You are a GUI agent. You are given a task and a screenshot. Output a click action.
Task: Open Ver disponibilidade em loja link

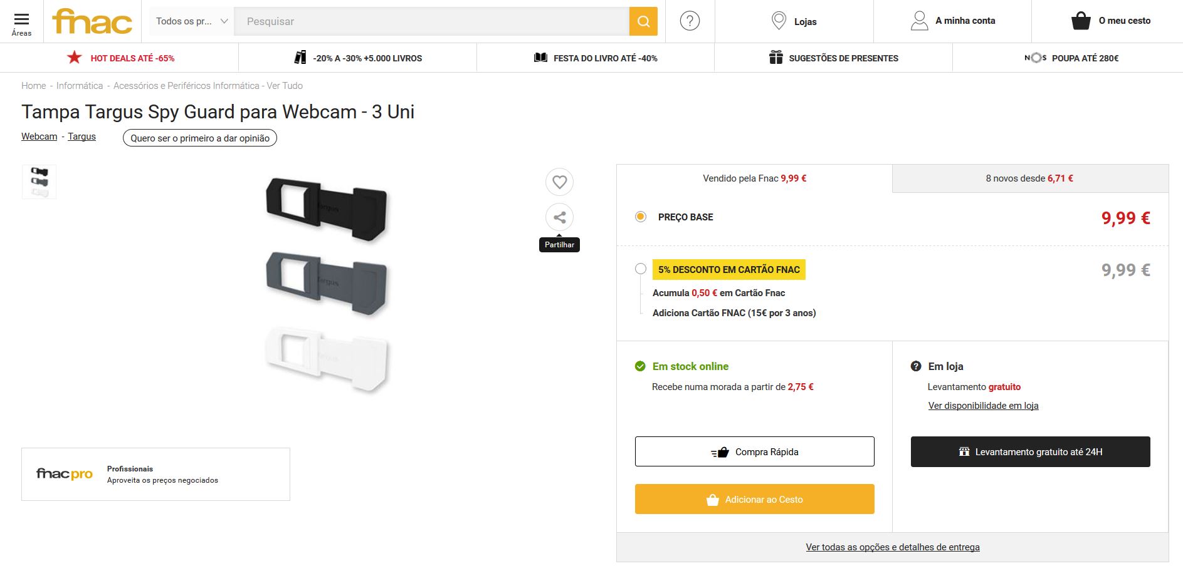[x=983, y=406]
